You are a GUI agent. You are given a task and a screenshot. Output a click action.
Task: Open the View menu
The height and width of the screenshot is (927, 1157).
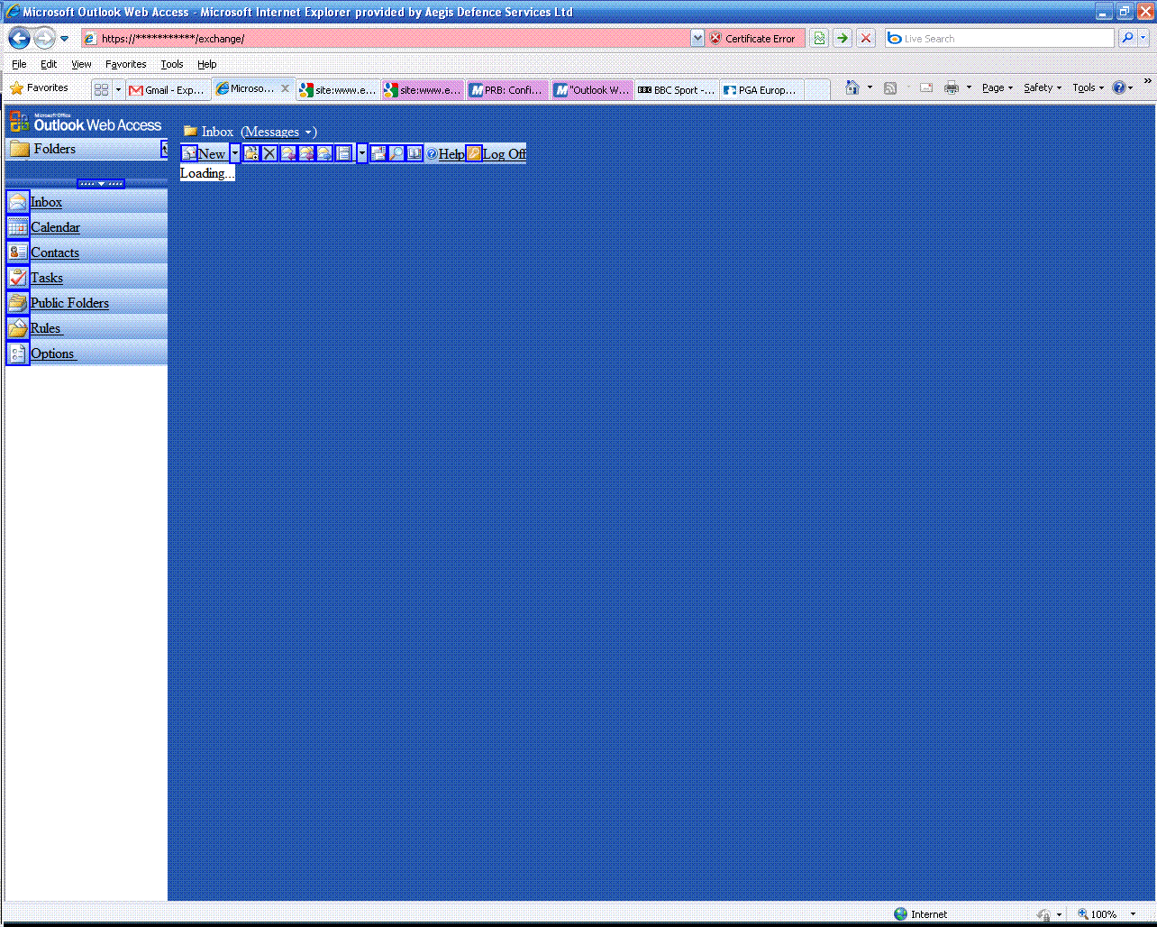pyautogui.click(x=81, y=64)
